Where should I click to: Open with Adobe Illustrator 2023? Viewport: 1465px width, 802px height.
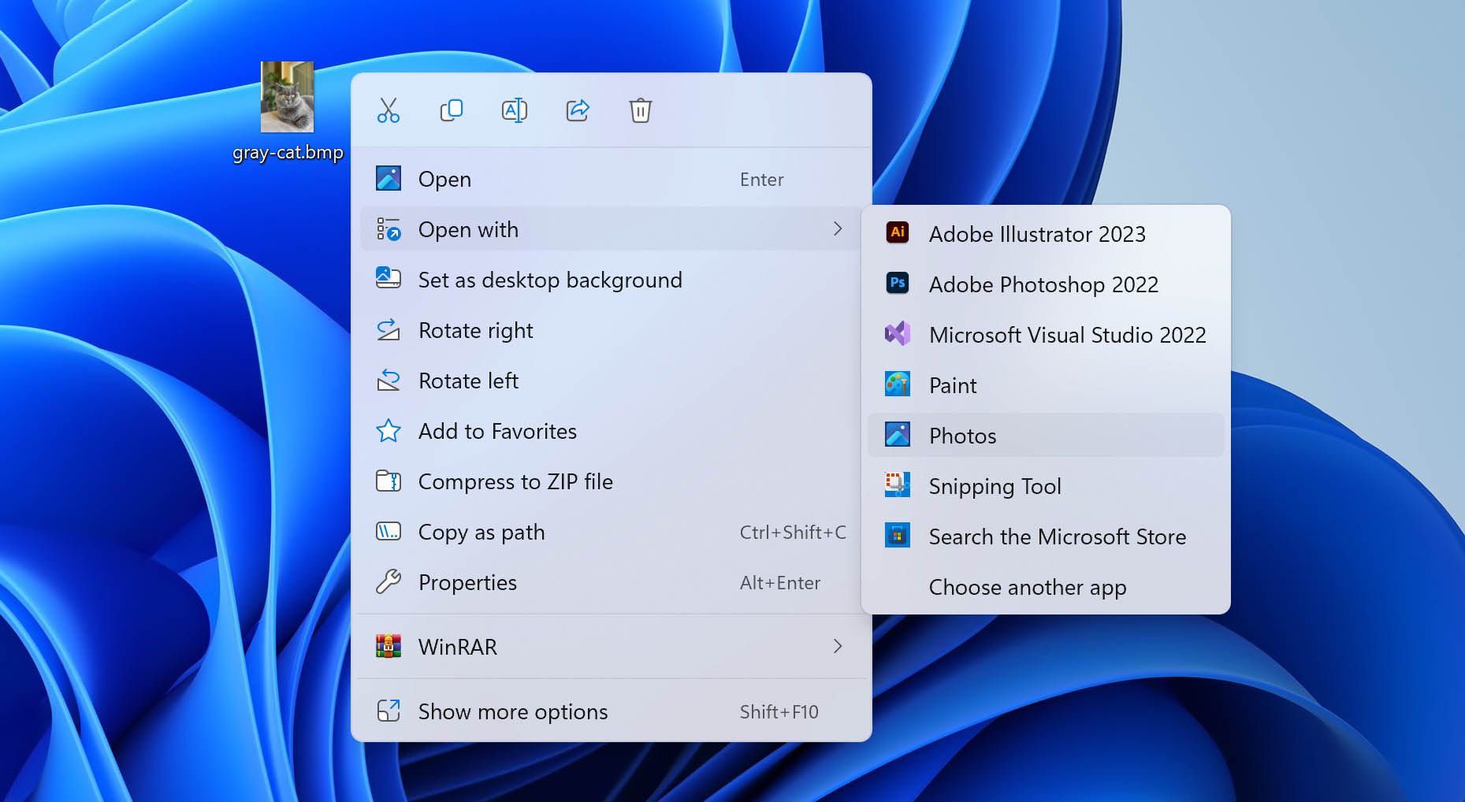[x=1046, y=234]
